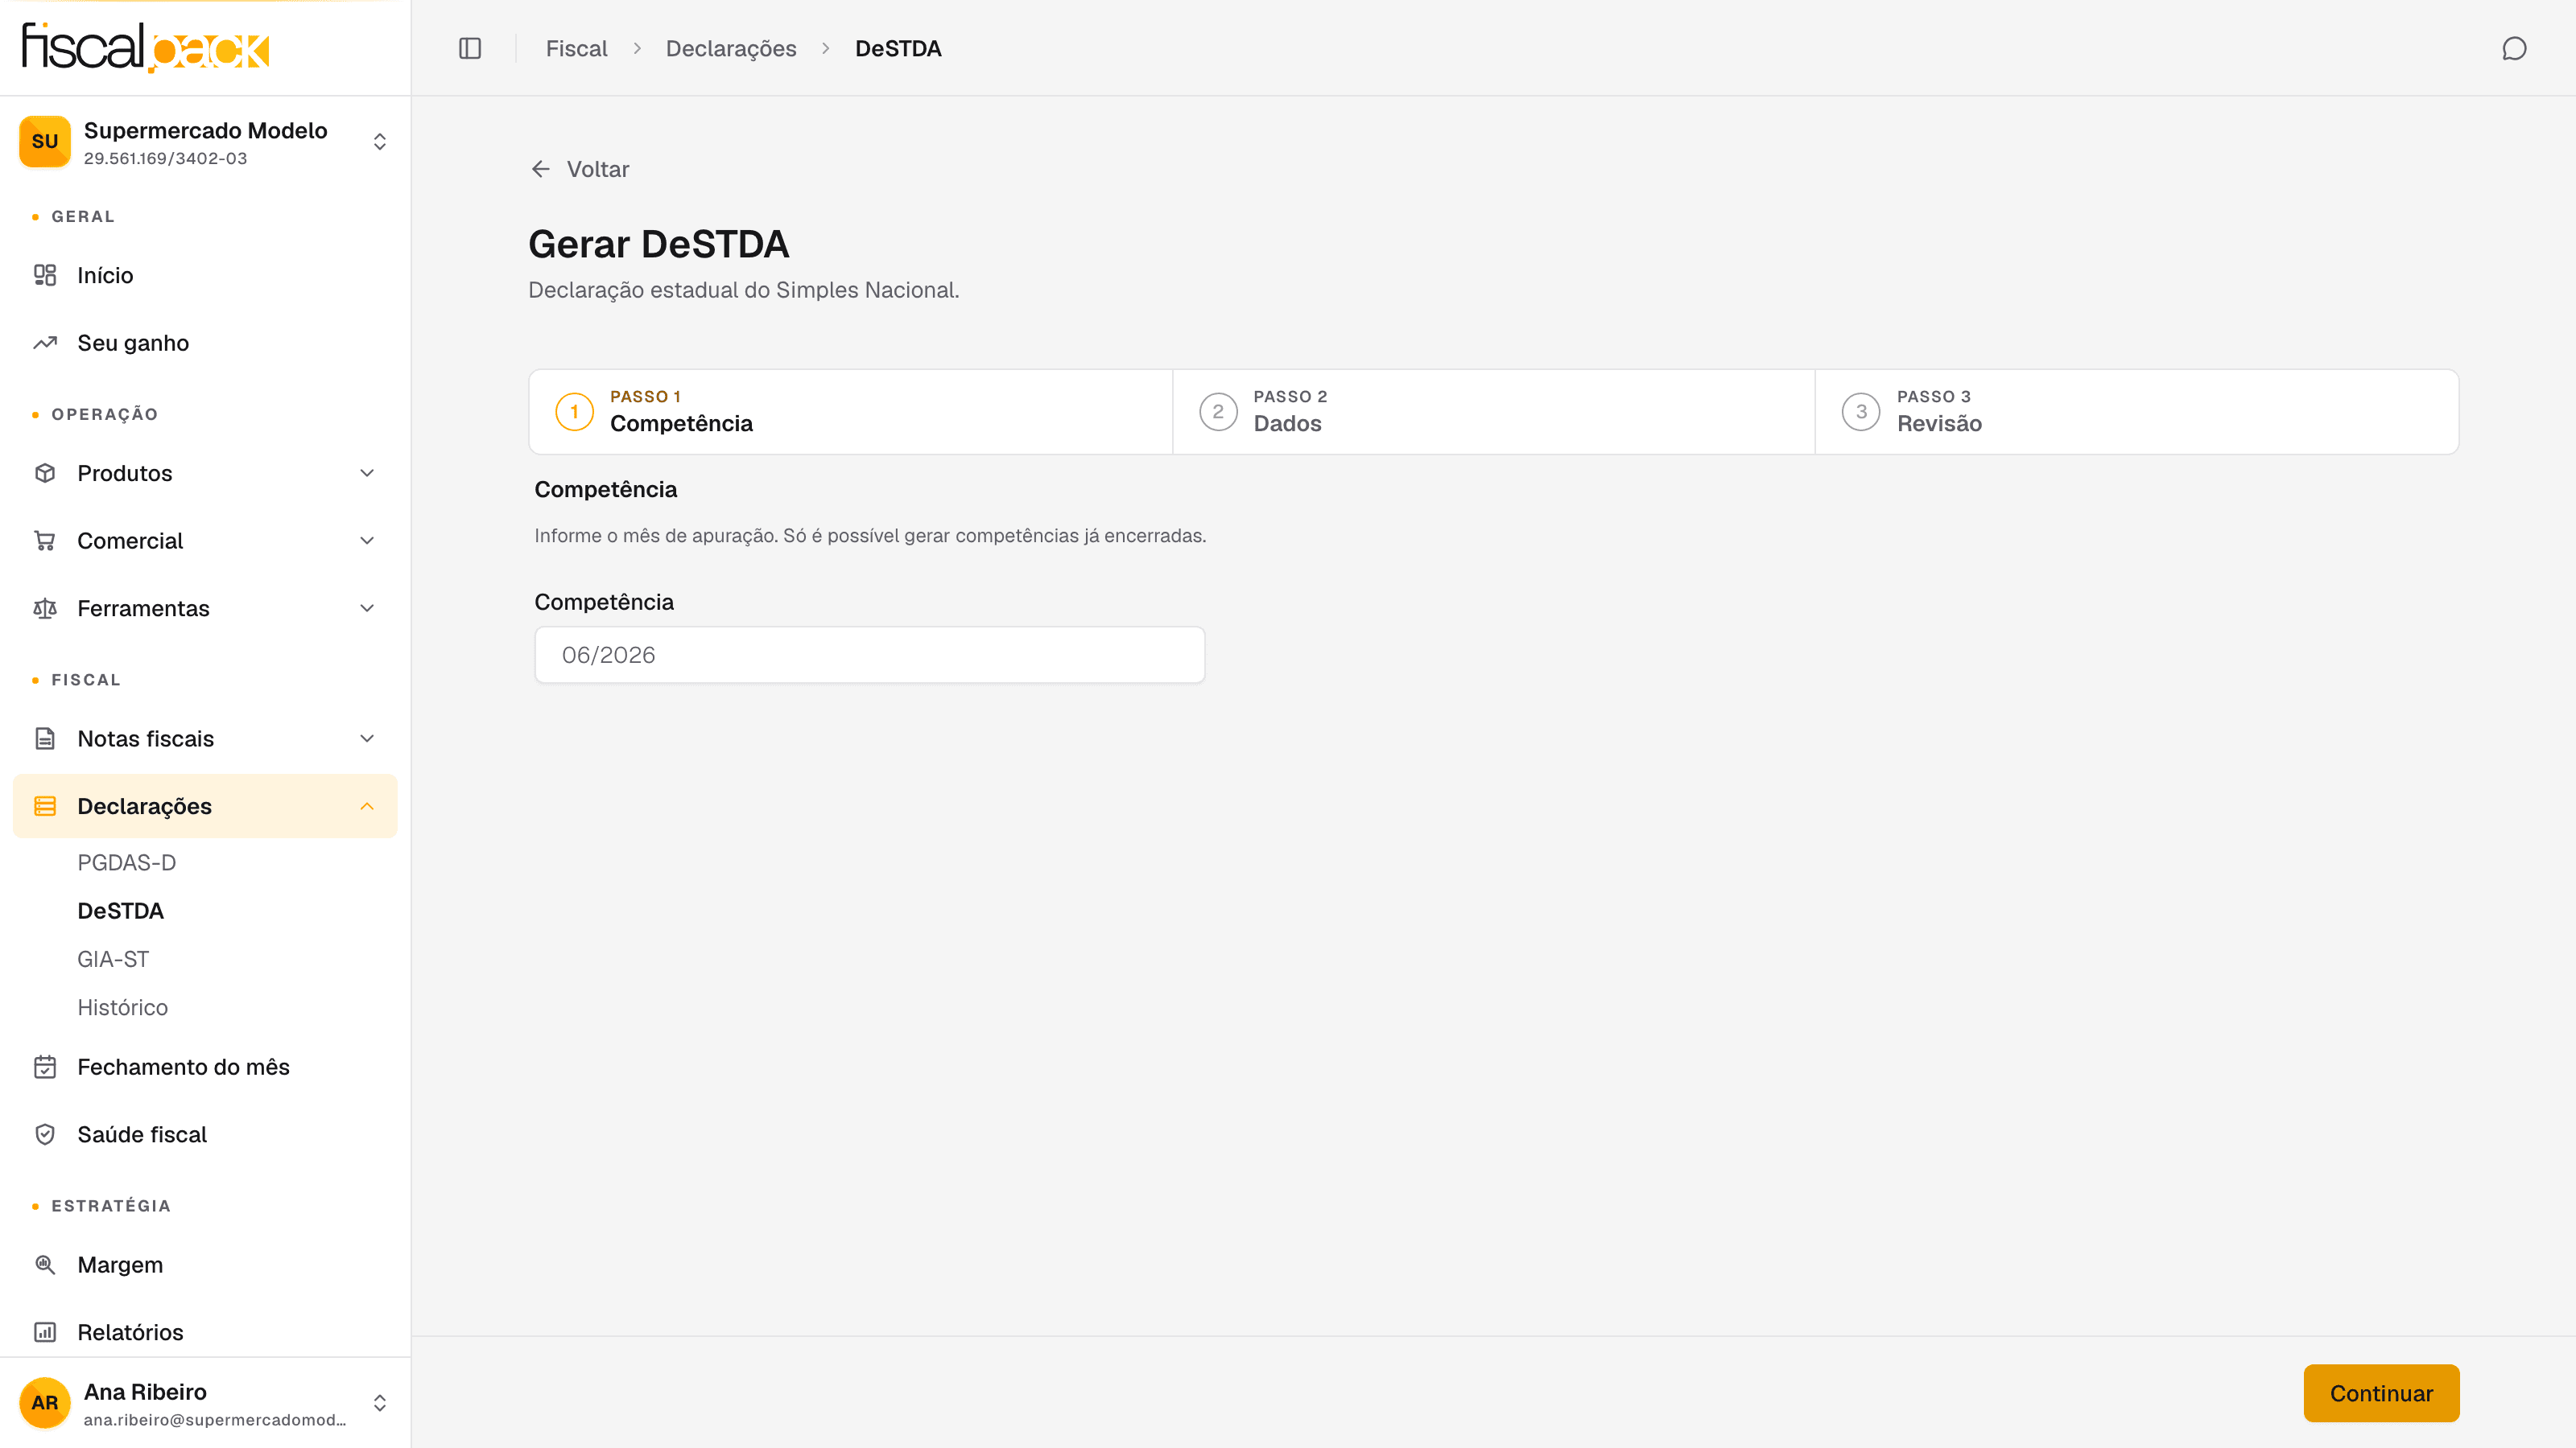Click the Fiscal breadcrumb link

pyautogui.click(x=576, y=48)
